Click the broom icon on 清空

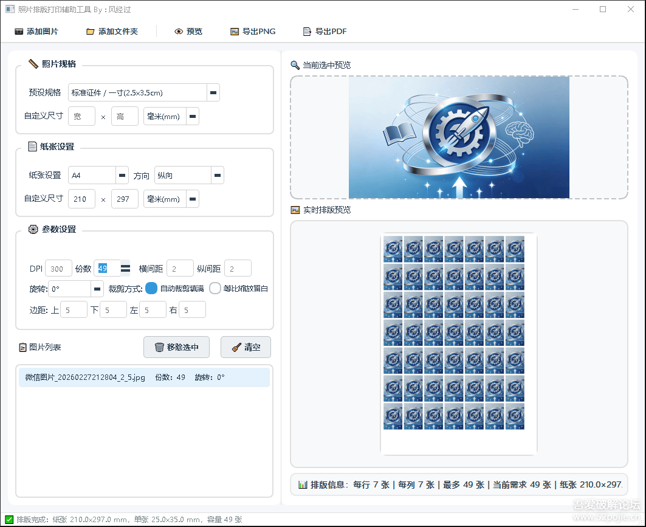[236, 347]
